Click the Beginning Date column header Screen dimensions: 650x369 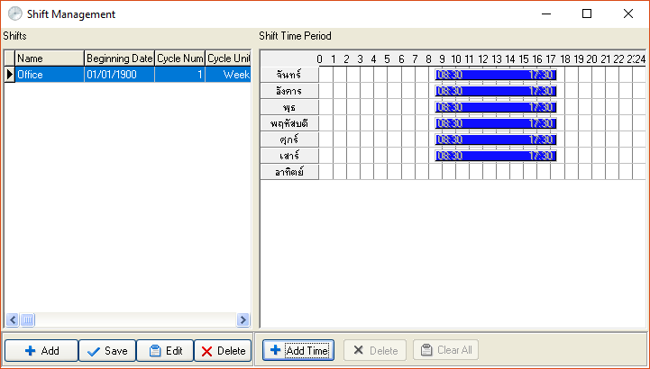pyautogui.click(x=119, y=58)
